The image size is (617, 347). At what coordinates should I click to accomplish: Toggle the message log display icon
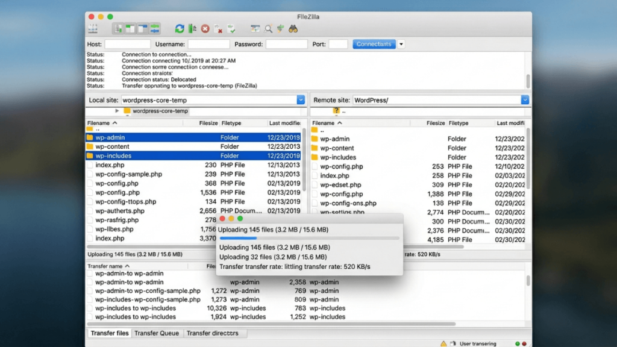(x=117, y=29)
